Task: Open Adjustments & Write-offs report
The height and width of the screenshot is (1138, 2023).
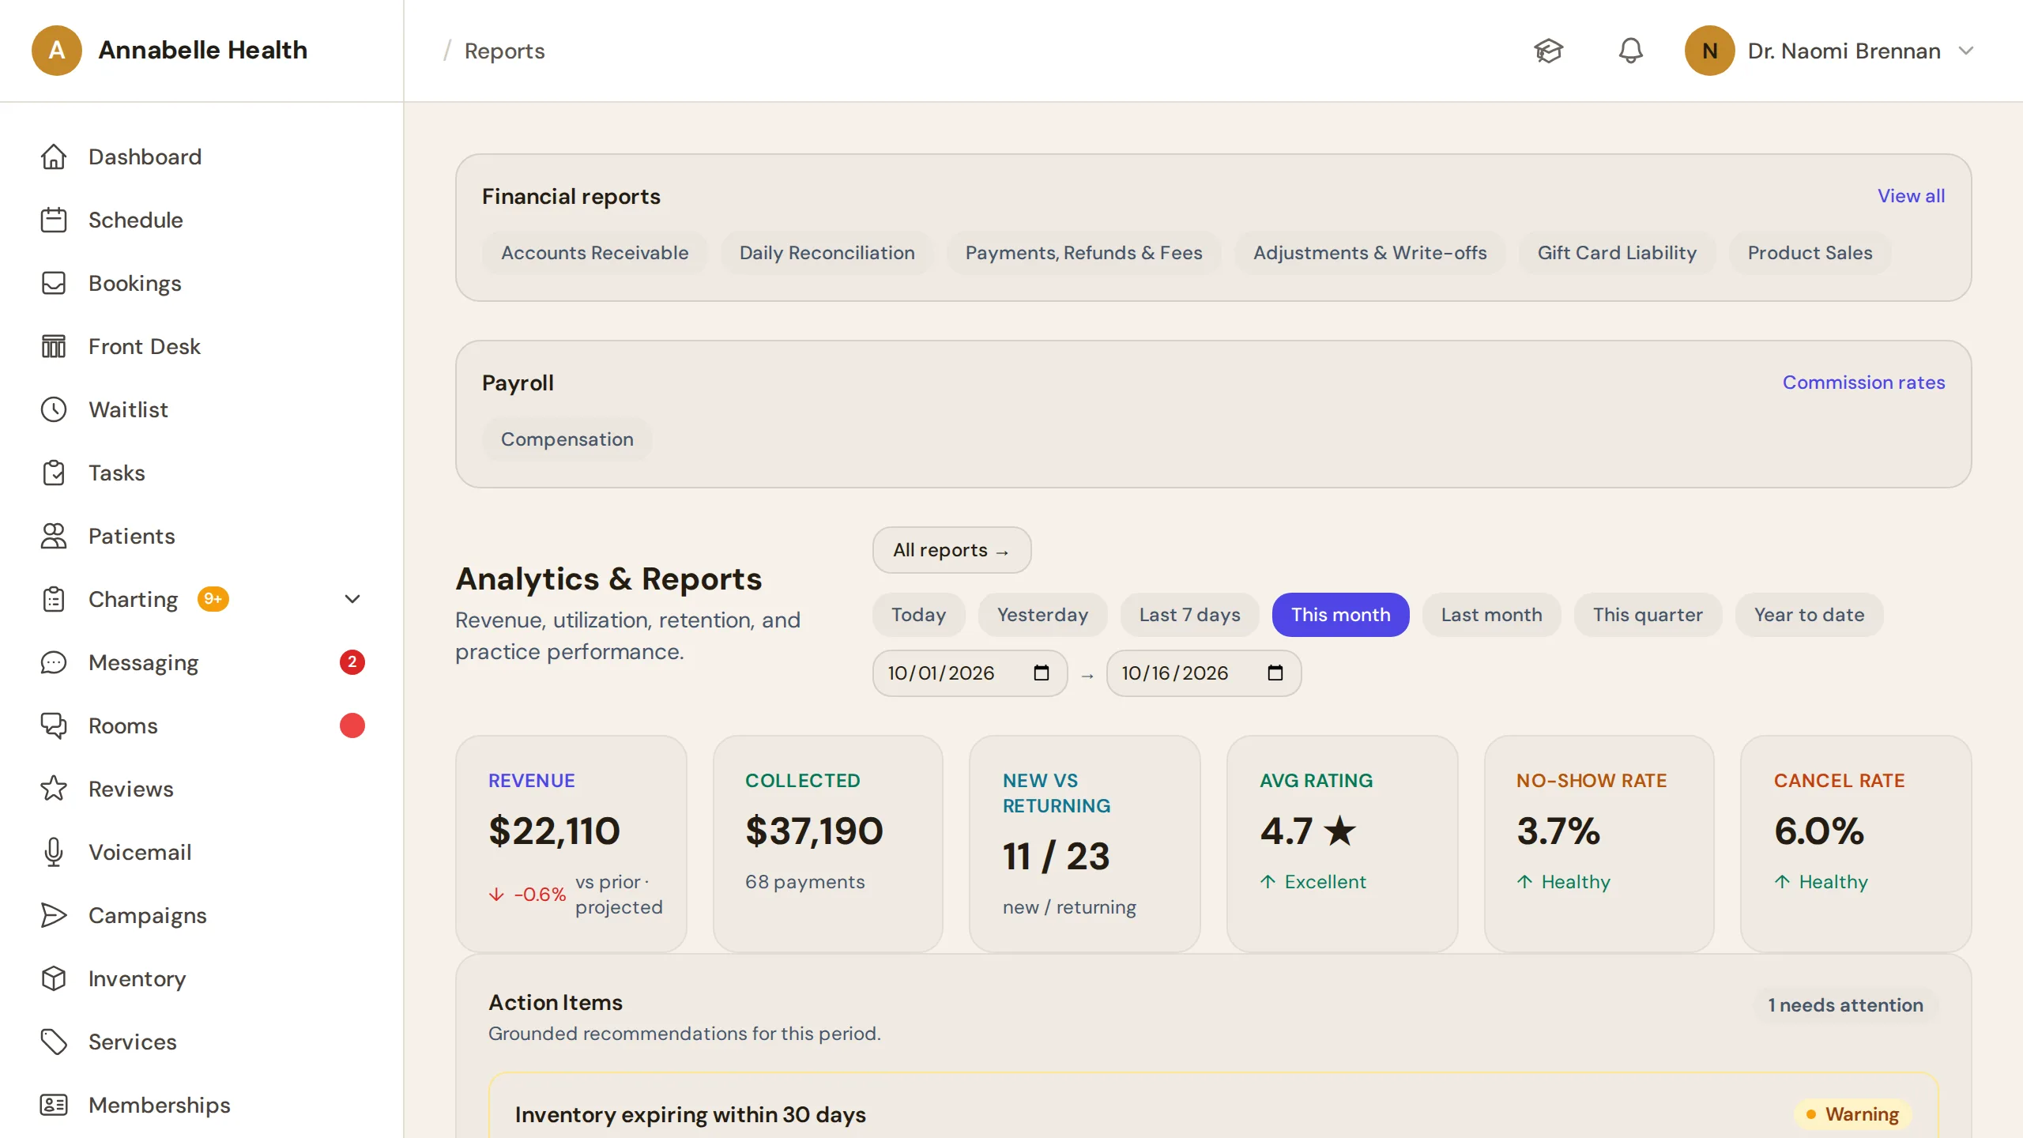Action: (1369, 253)
